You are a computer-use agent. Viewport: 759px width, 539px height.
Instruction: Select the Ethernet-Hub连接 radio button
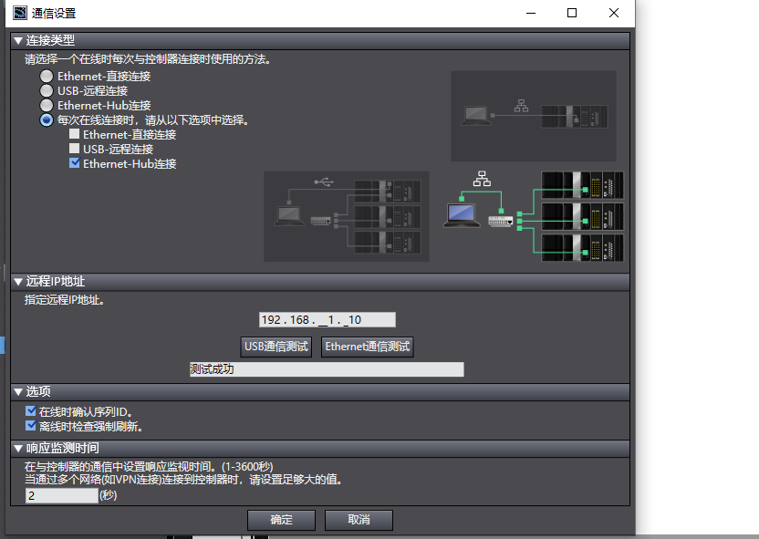pos(47,106)
